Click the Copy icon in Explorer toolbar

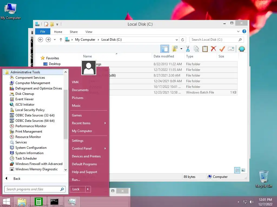196,49
